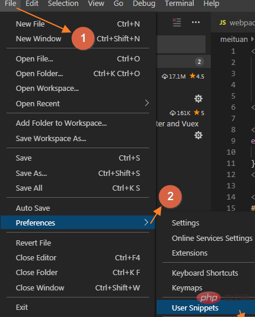Click the first extension's gear icon
Screen dimensions: 255x317
tap(198, 99)
